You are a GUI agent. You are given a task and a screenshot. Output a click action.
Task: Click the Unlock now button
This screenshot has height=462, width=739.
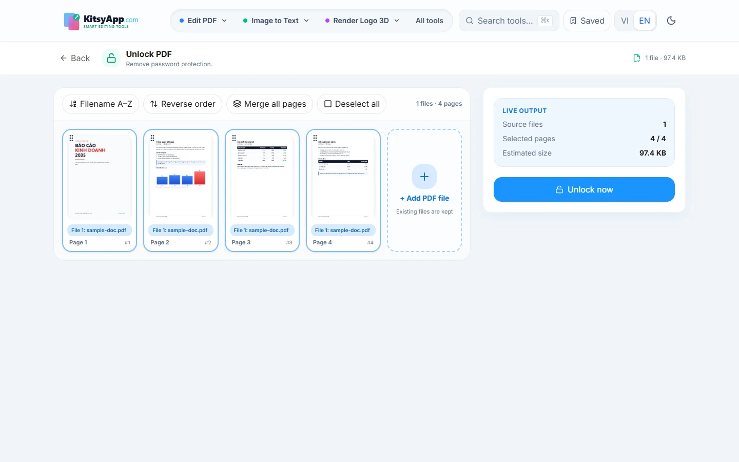[584, 189]
